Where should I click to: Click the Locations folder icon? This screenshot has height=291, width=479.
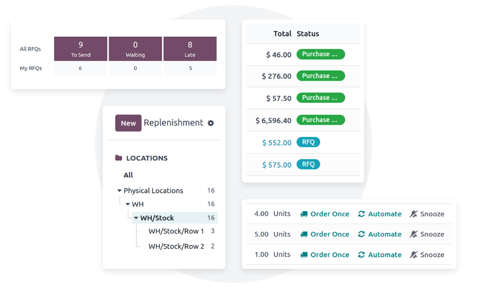point(119,158)
